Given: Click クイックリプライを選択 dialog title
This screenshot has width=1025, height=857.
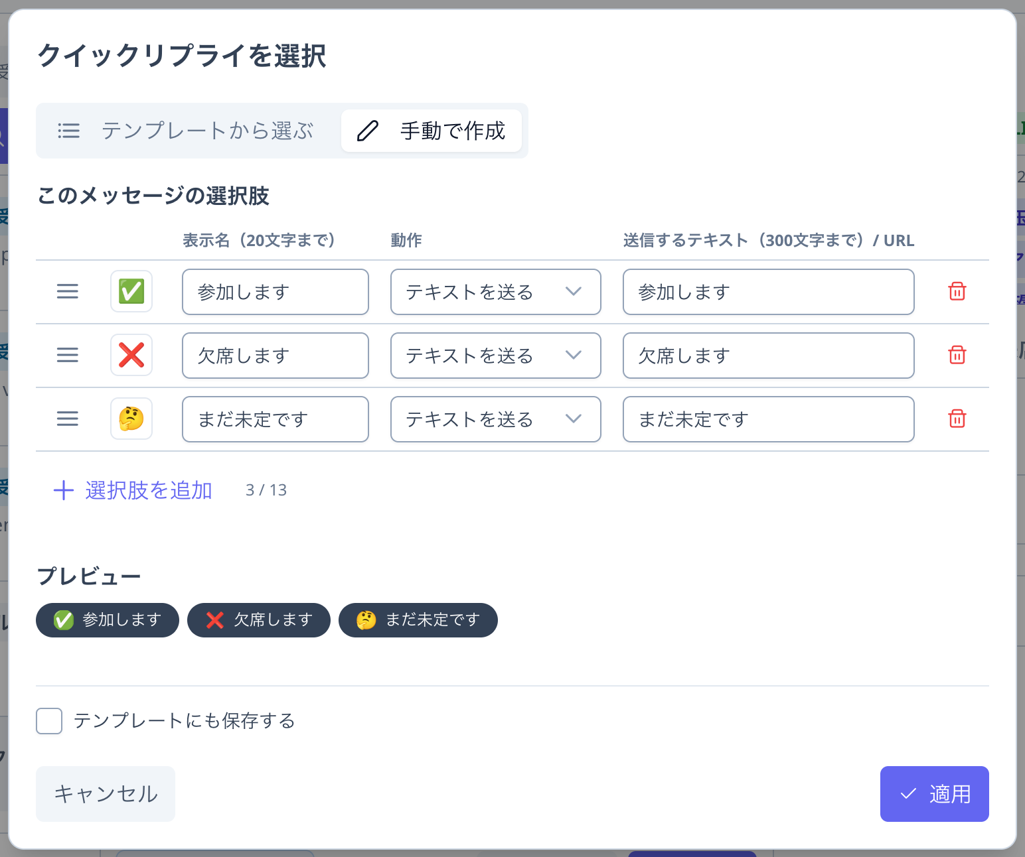Looking at the screenshot, I should point(182,56).
